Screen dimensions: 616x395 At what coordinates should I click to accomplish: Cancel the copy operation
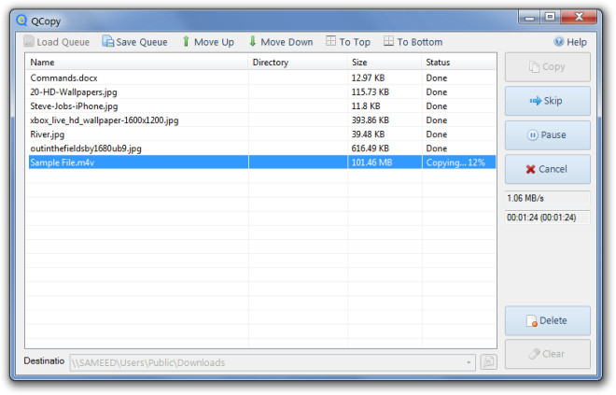click(547, 169)
